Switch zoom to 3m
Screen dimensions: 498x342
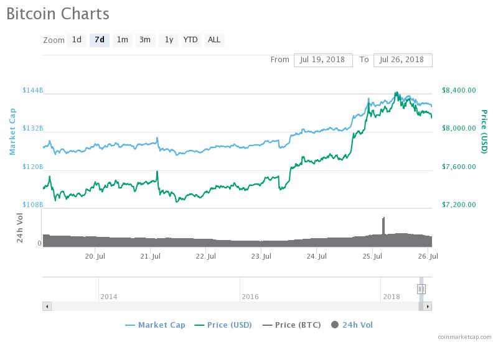[x=145, y=40]
